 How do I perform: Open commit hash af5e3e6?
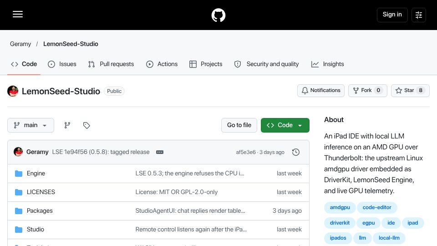tap(246, 152)
